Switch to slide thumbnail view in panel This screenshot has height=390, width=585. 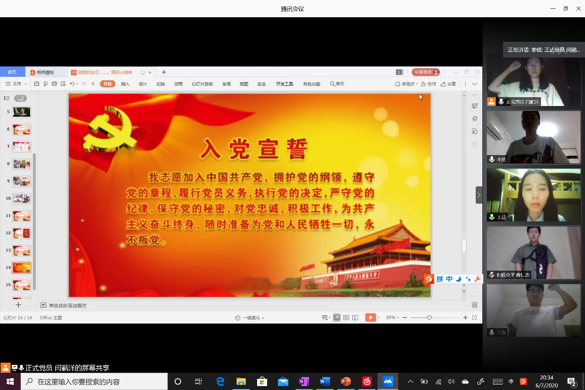pyautogui.click(x=21, y=98)
